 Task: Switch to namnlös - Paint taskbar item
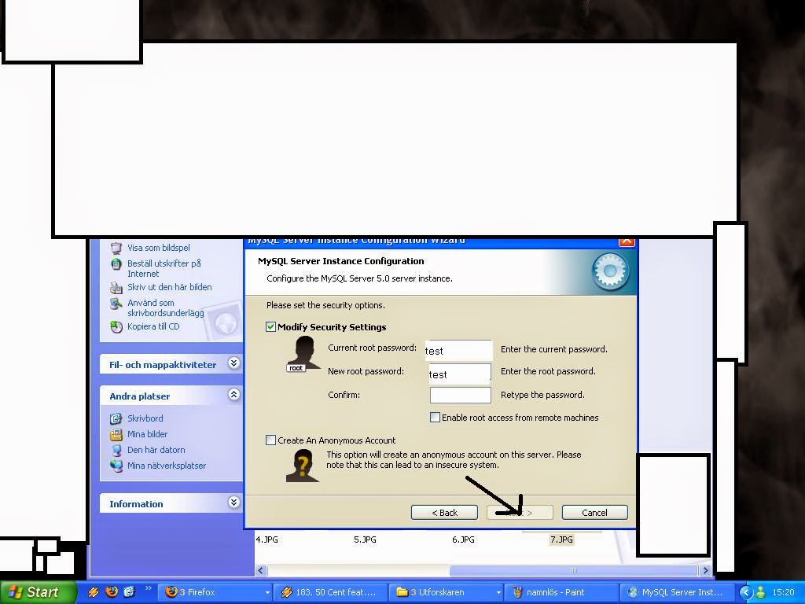tap(561, 592)
